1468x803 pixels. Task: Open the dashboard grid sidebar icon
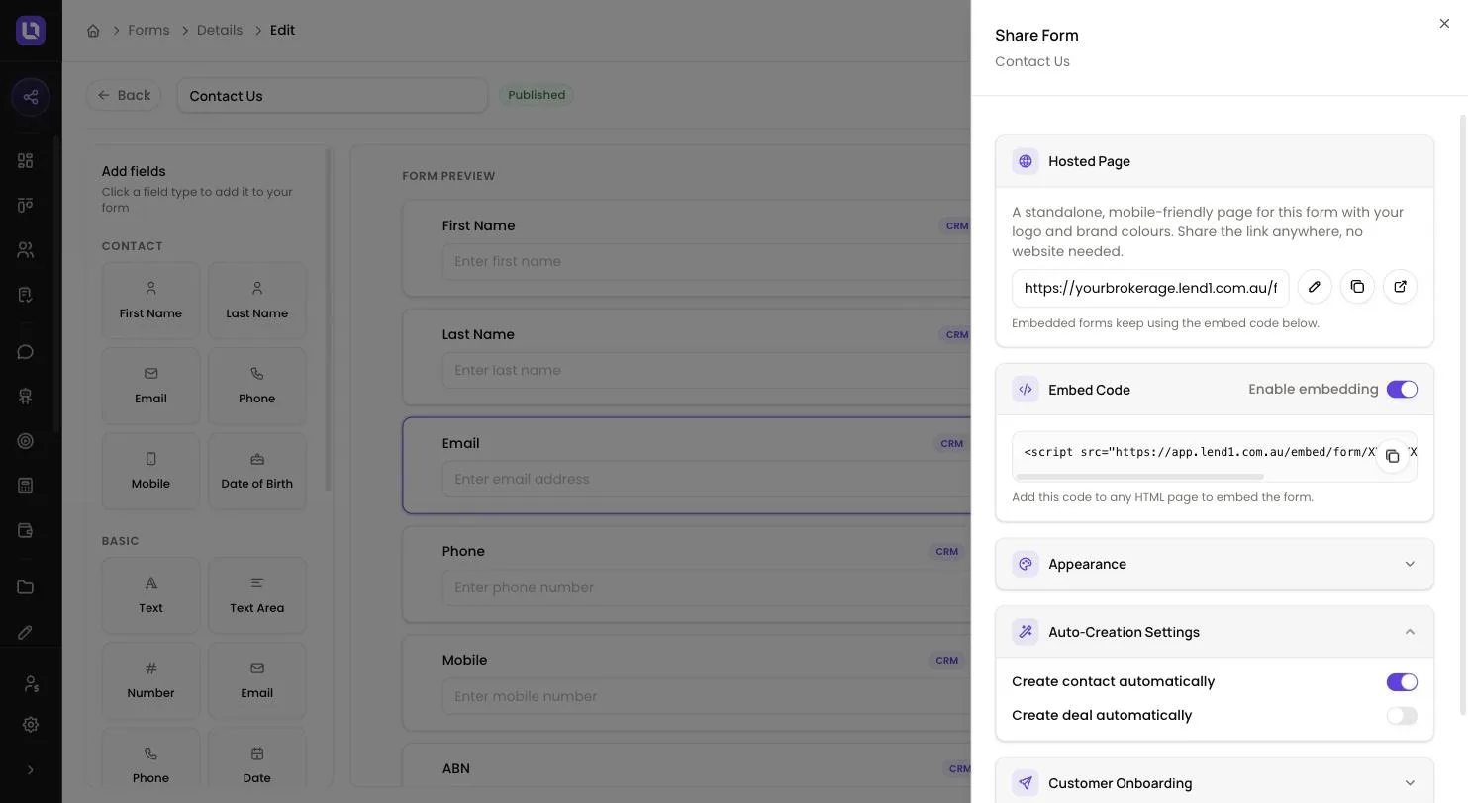point(26,160)
